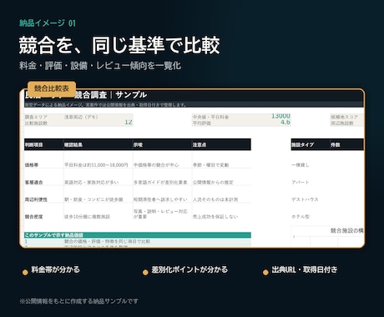
Task: Select the cell 多言語ガイドが差別化要素
Action: click(x=160, y=183)
